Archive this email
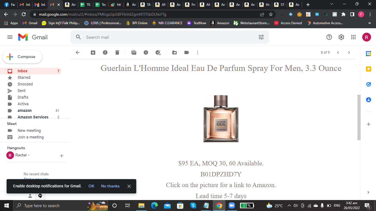376x211 pixels. tap(93, 52)
